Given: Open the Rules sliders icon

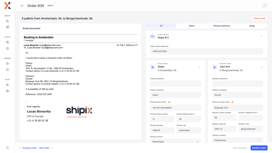Looking at the screenshot, I should pyautogui.click(x=7, y=85).
